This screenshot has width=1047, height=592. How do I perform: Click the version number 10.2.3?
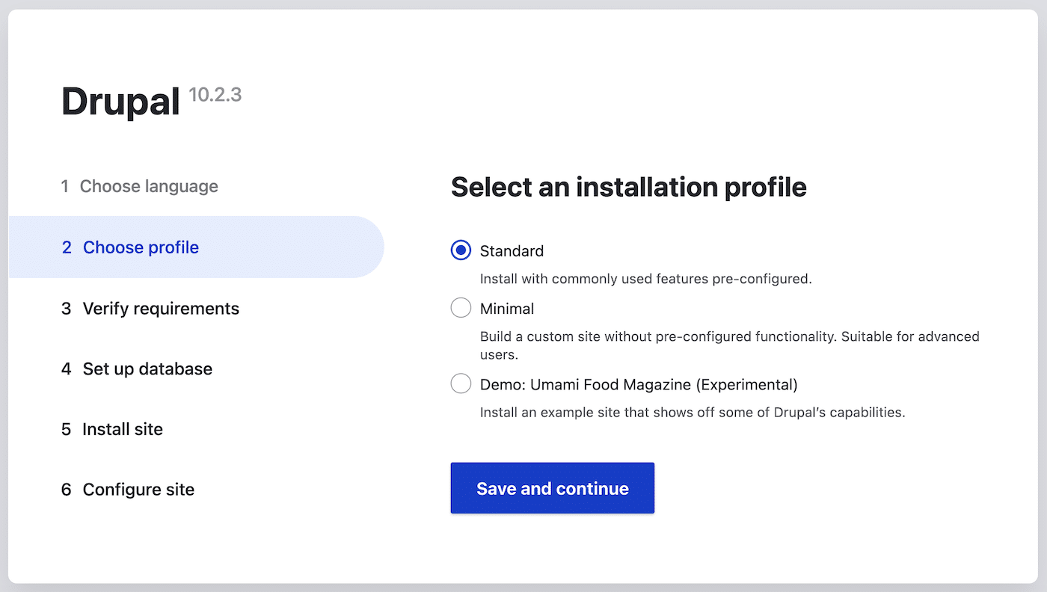tap(215, 95)
